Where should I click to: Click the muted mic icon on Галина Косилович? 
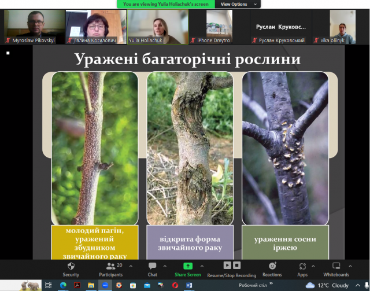[x=69, y=40]
